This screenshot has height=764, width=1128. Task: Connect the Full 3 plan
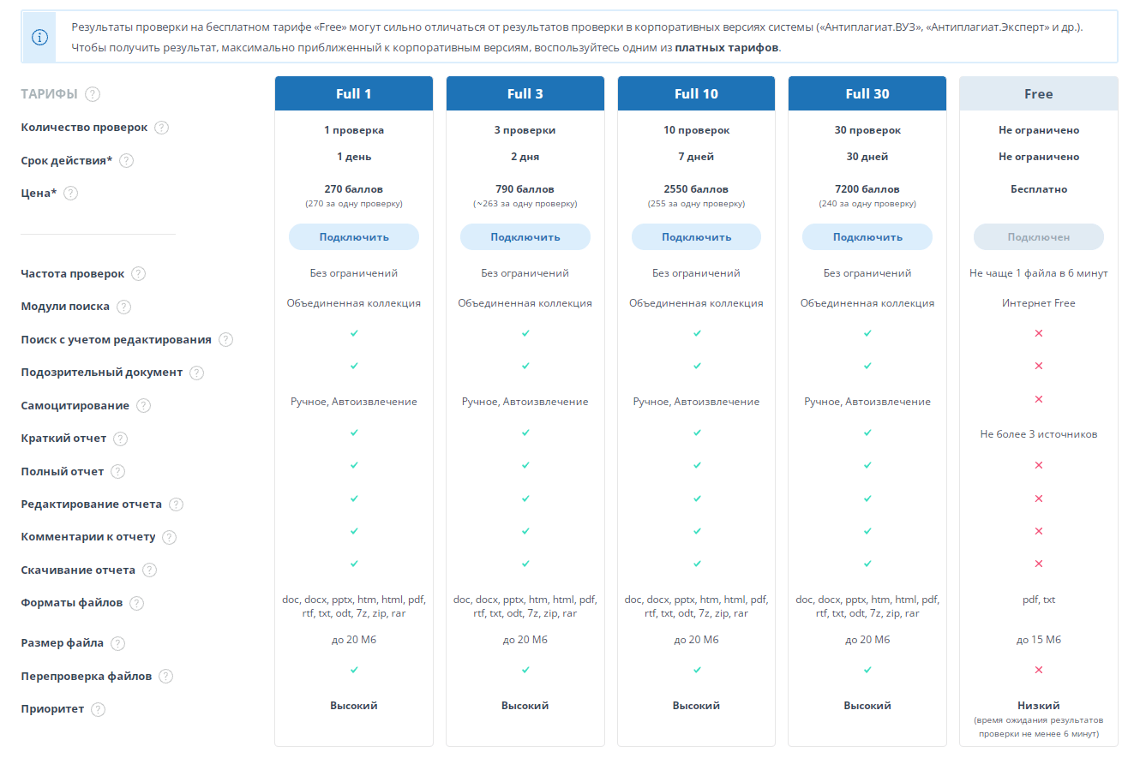[x=525, y=237]
